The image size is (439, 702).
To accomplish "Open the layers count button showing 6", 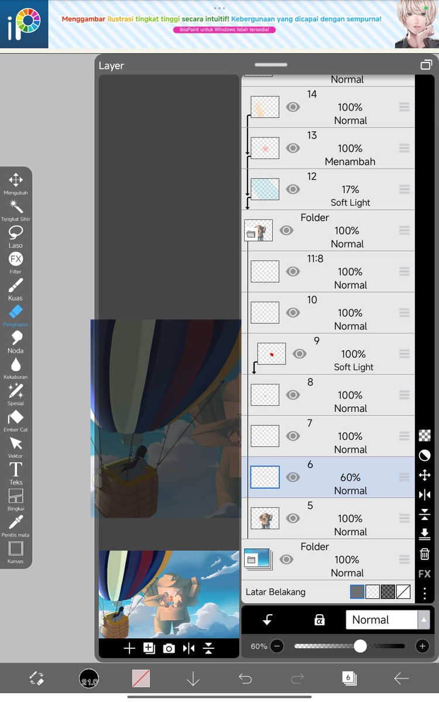I will (349, 678).
